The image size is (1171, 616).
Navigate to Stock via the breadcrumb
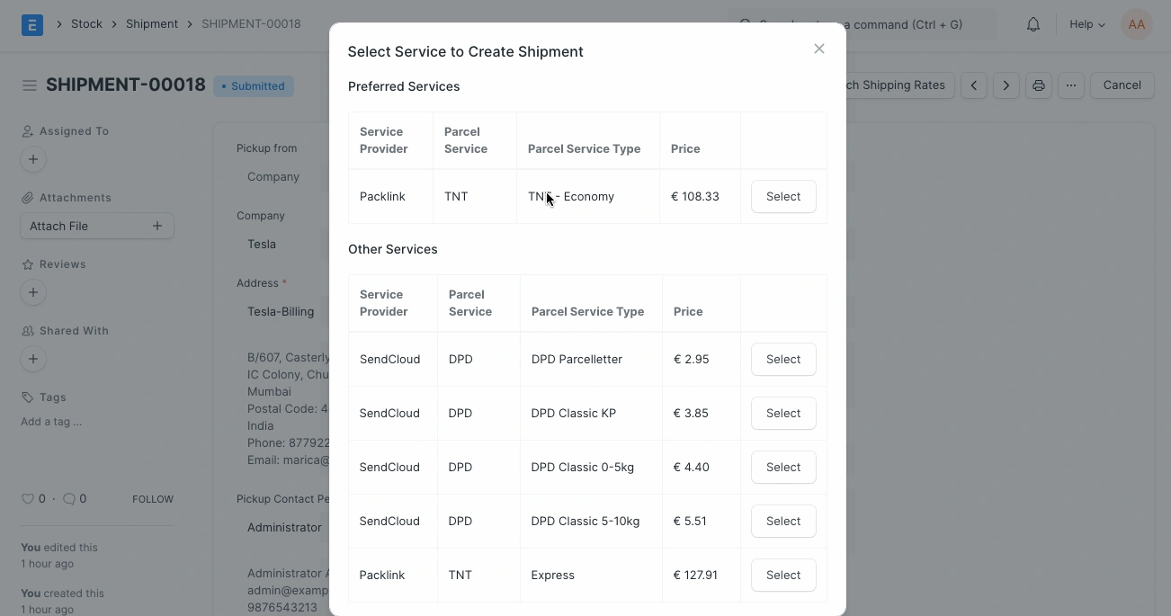(x=86, y=24)
